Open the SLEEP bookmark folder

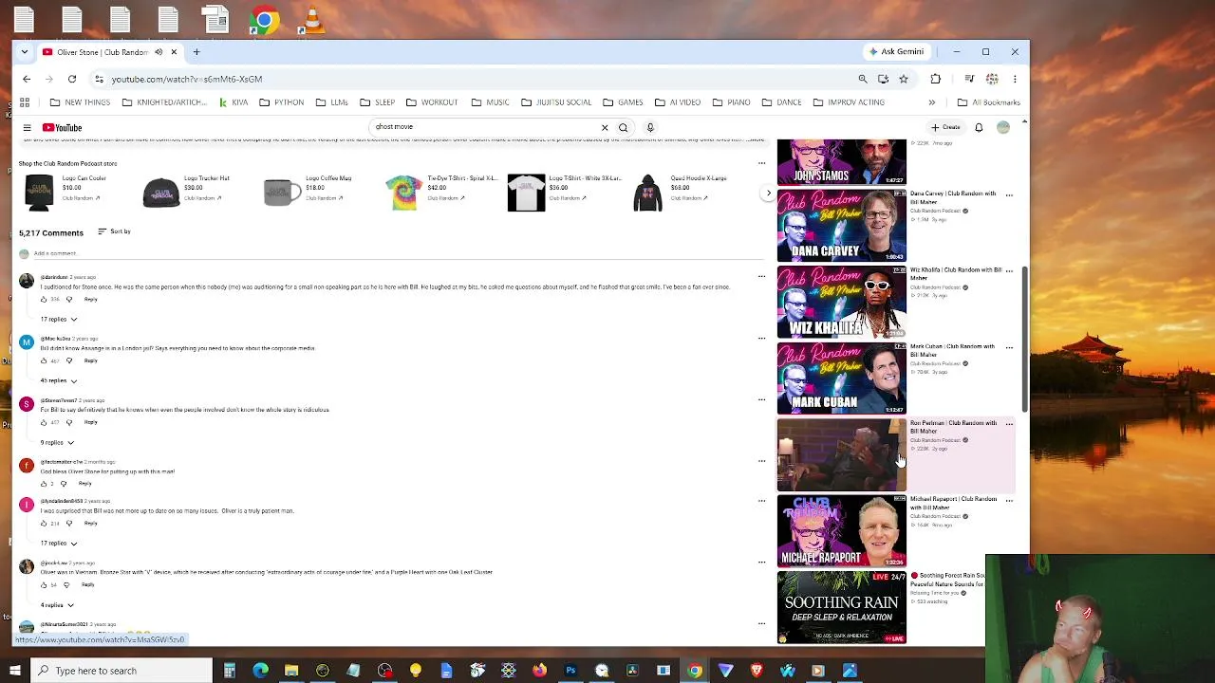click(x=378, y=102)
